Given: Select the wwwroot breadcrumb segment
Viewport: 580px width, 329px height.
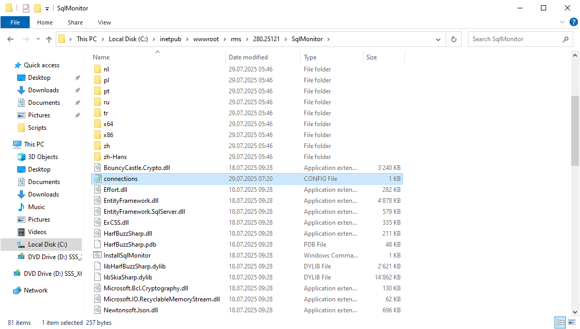Looking at the screenshot, I should pyautogui.click(x=206, y=39).
